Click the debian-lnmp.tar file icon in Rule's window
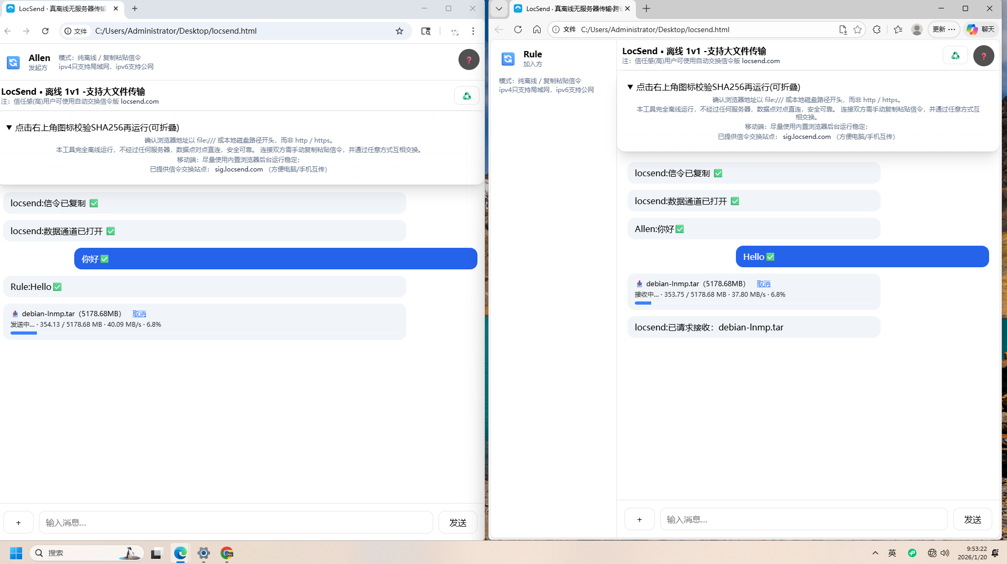 click(639, 284)
